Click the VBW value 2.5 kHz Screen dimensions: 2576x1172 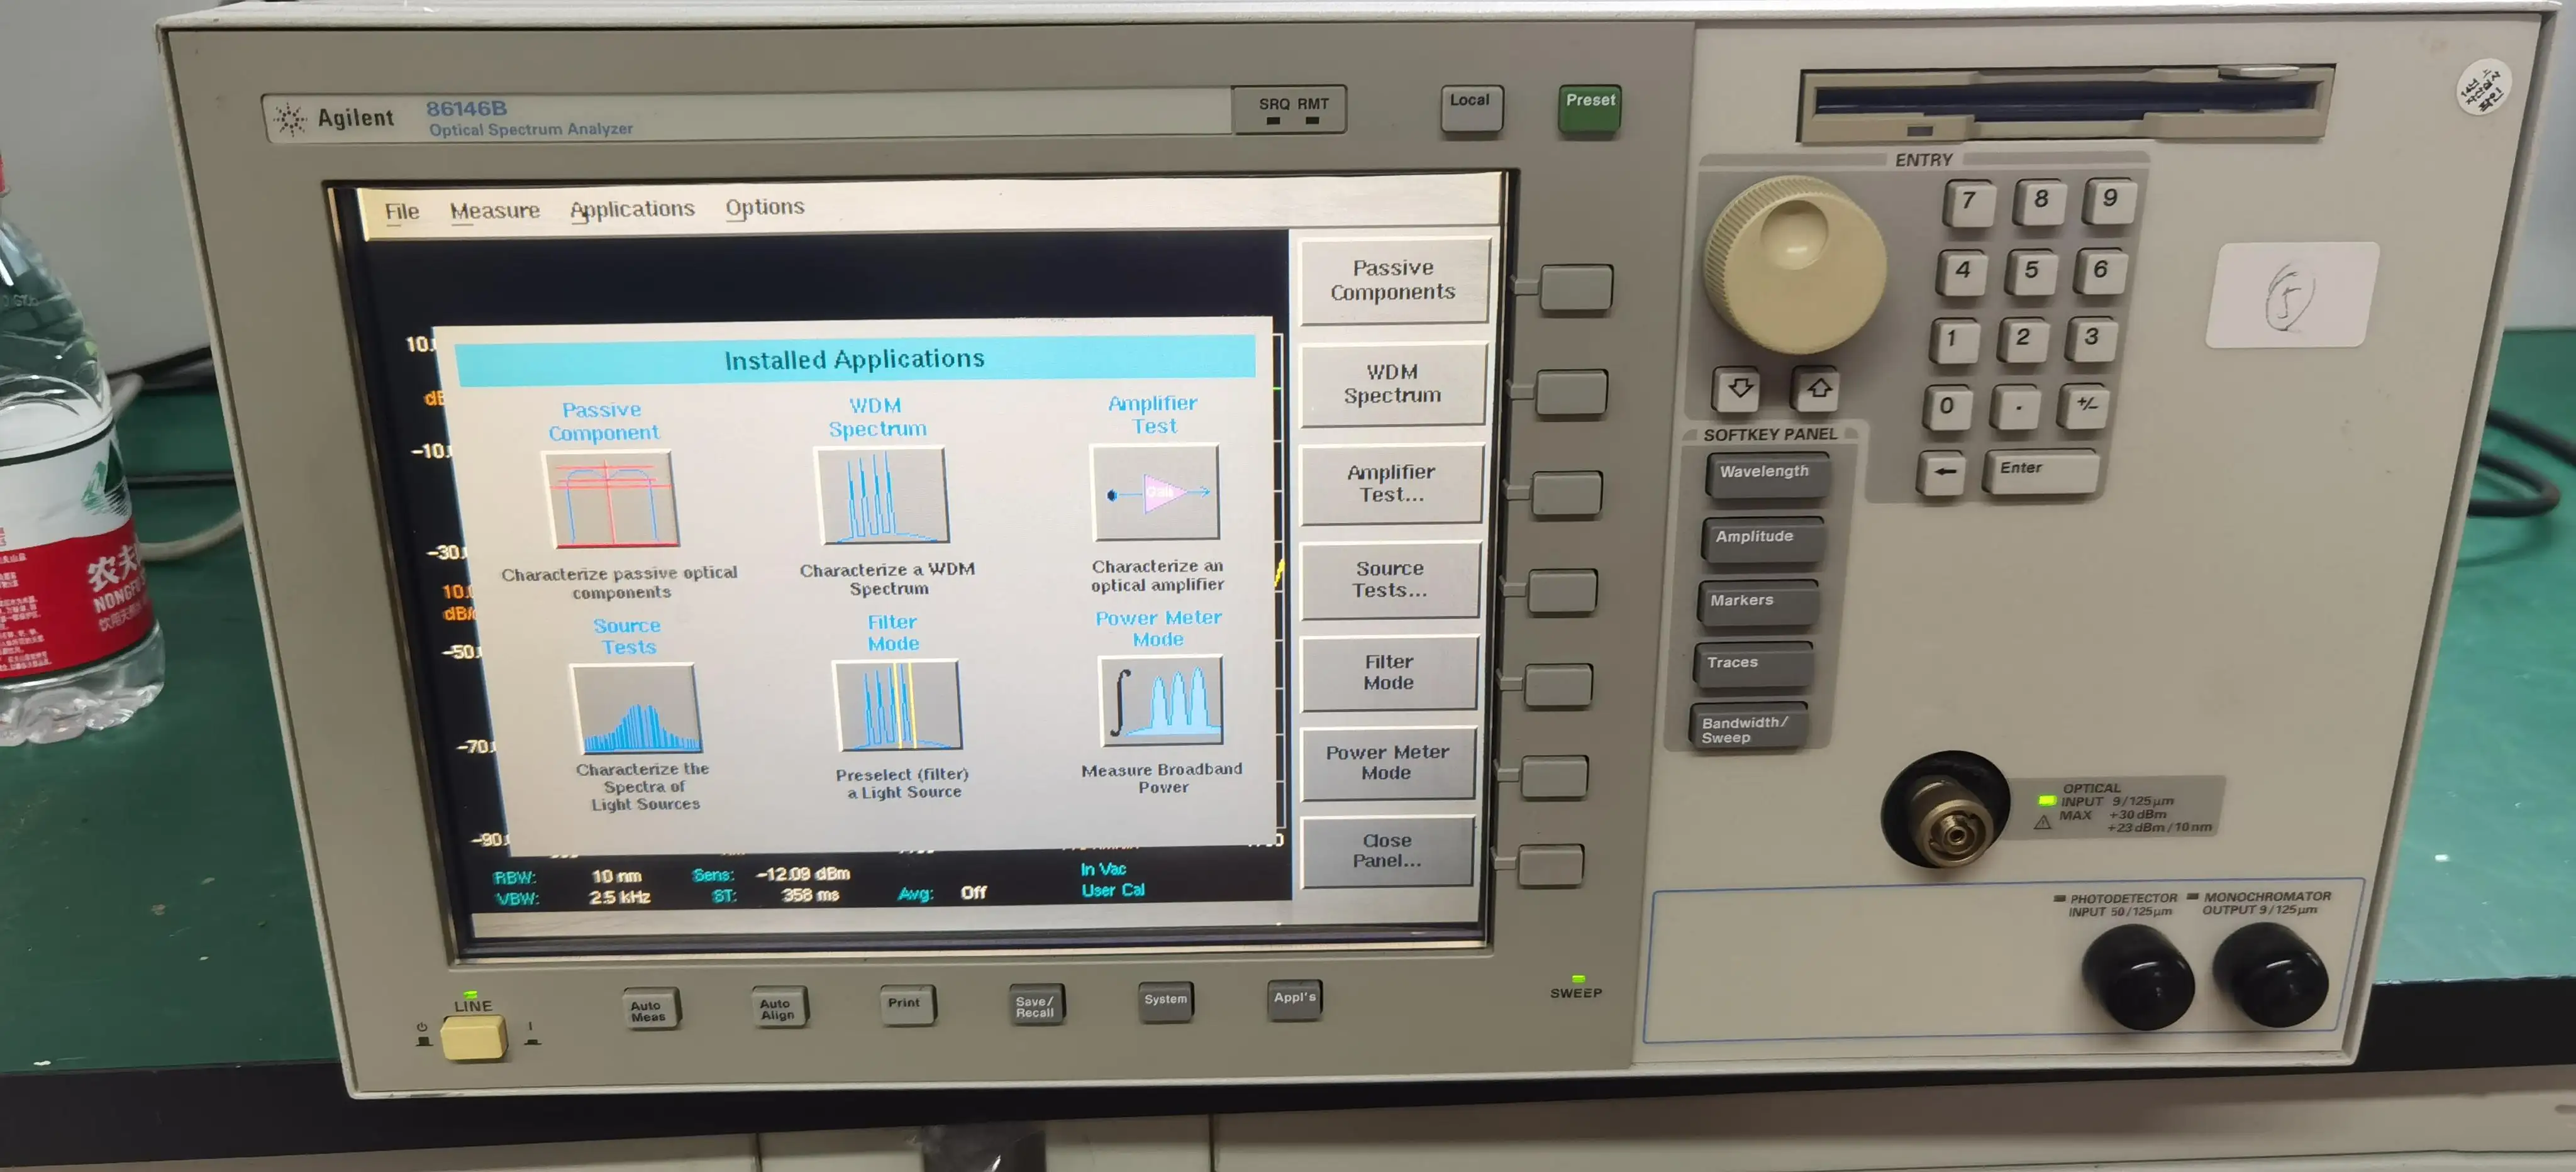620,898
